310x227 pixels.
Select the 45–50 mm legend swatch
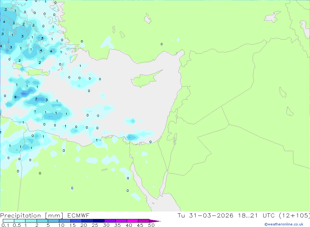[x=144, y=221]
